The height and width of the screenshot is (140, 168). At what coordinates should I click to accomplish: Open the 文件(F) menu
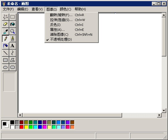click(8, 9)
